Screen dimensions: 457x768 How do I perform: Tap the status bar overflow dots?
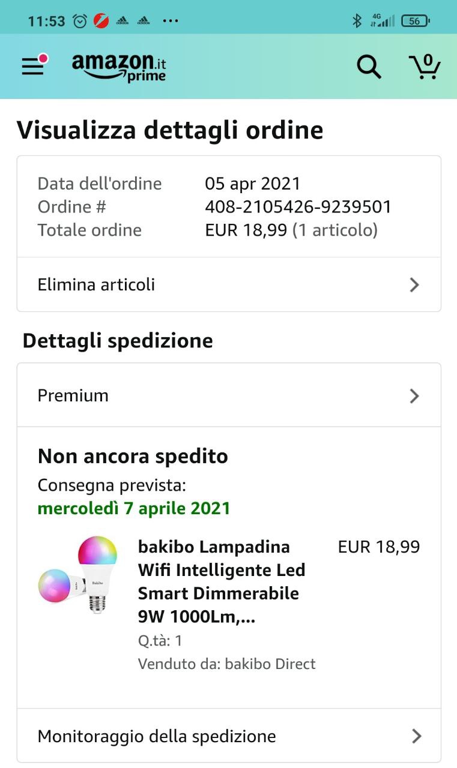pyautogui.click(x=171, y=21)
